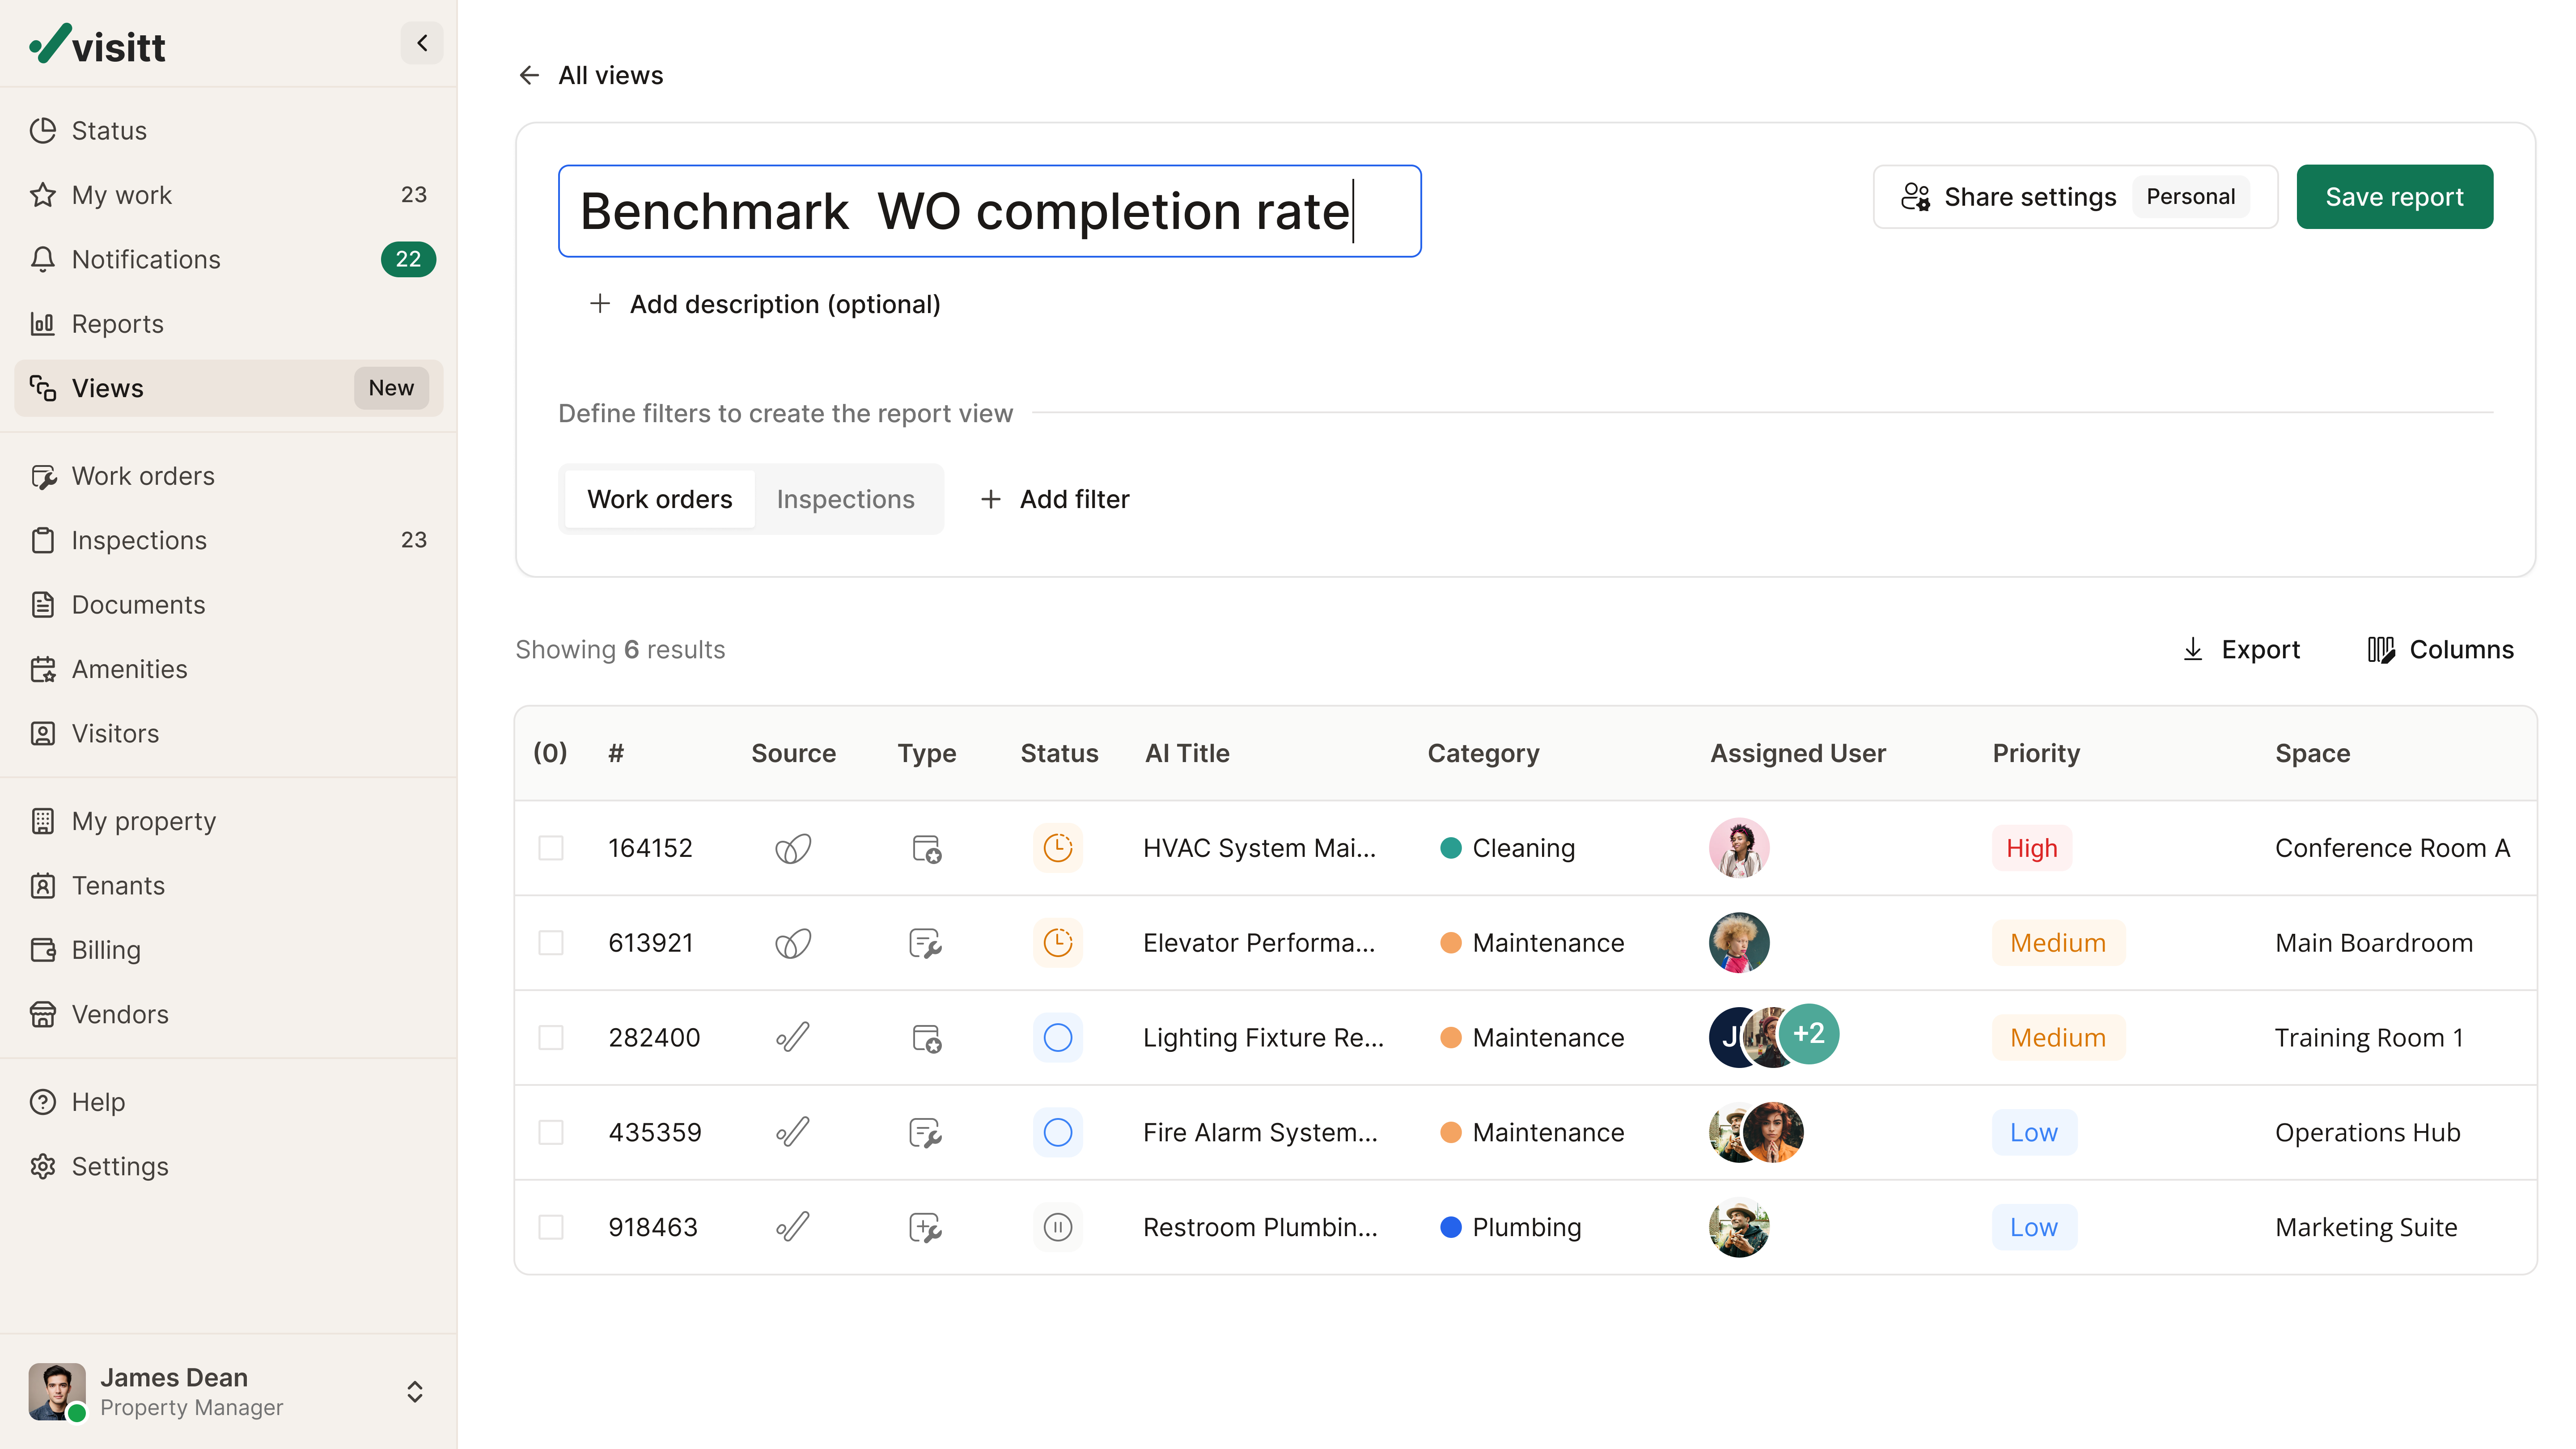Click the +2 assigned users badge
This screenshot has width=2576, height=1449.
coord(1808,1034)
